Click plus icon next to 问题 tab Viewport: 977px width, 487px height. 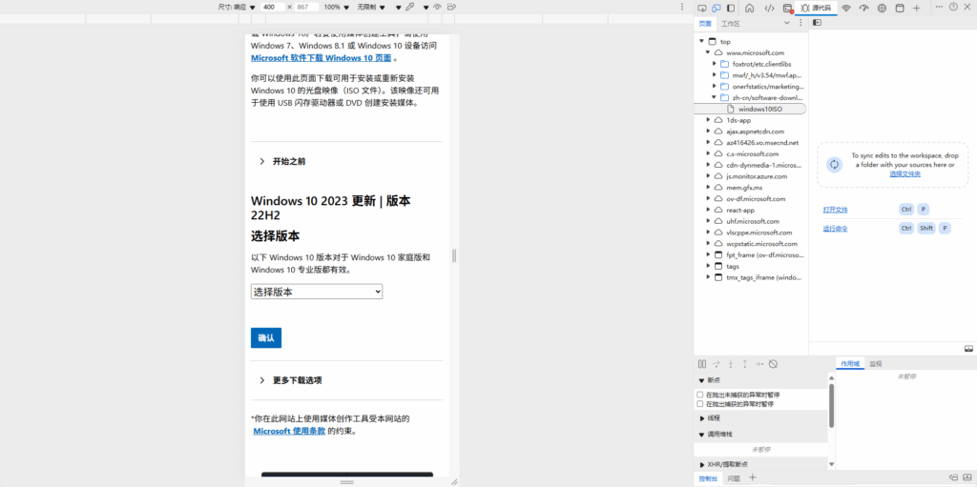click(752, 477)
